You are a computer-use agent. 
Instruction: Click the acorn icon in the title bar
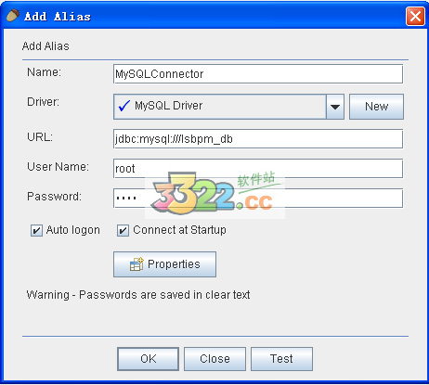(13, 16)
